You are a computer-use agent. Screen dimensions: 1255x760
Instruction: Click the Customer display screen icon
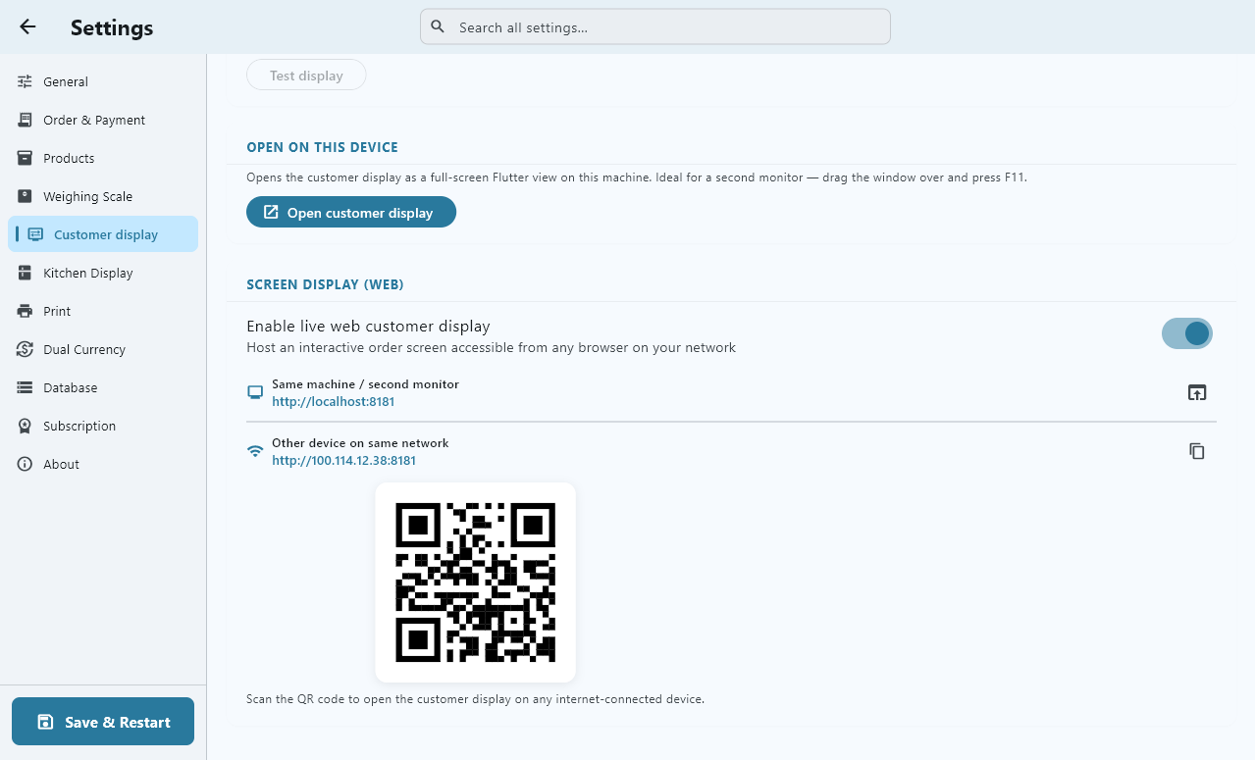pos(36,234)
